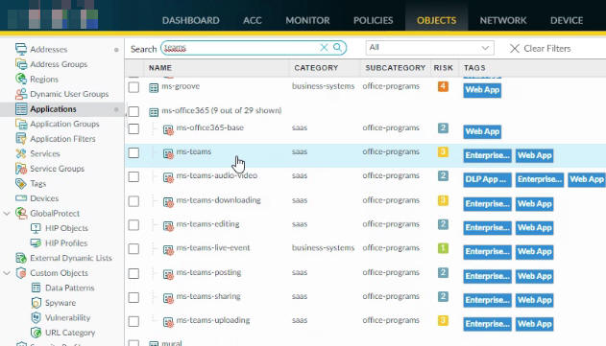Click the HIP Objects icon

(36, 228)
